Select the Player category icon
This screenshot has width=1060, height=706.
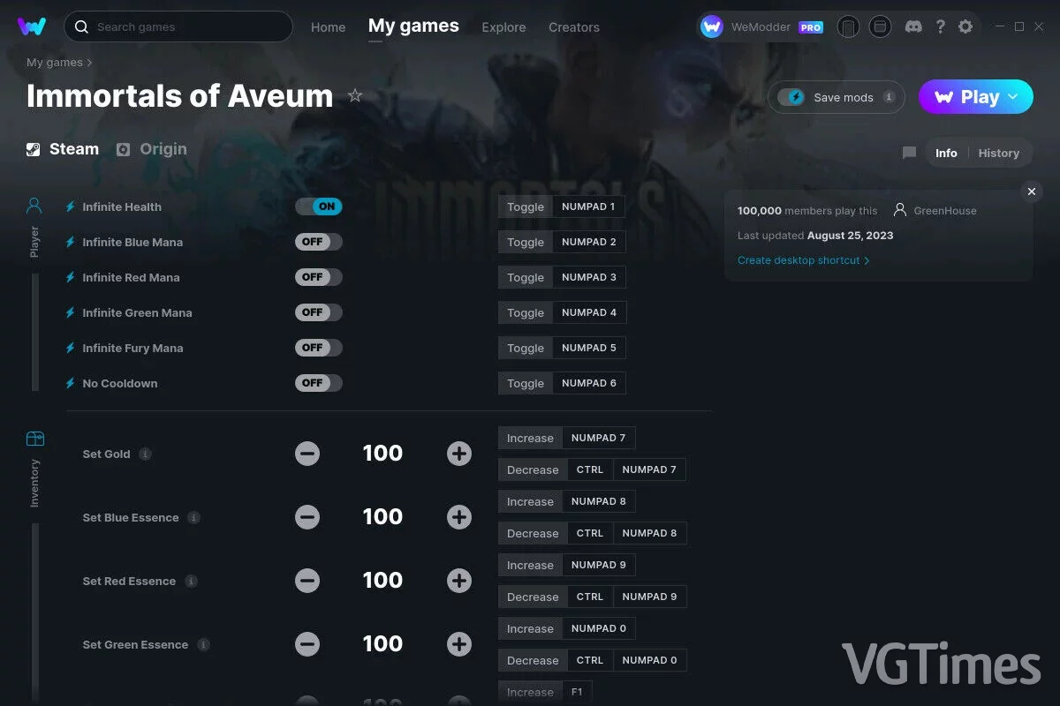(x=34, y=207)
